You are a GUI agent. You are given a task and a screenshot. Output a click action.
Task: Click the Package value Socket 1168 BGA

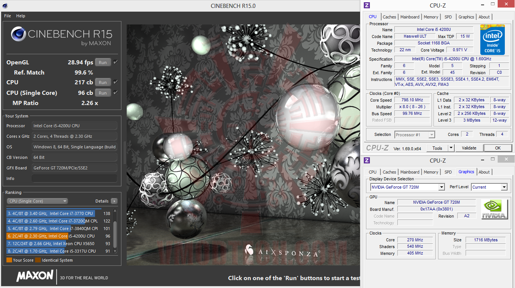(x=434, y=43)
